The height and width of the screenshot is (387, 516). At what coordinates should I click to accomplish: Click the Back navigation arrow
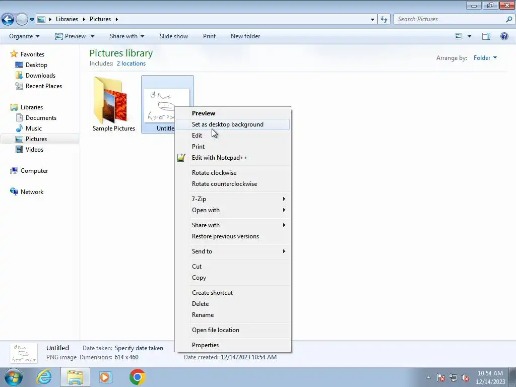8,19
